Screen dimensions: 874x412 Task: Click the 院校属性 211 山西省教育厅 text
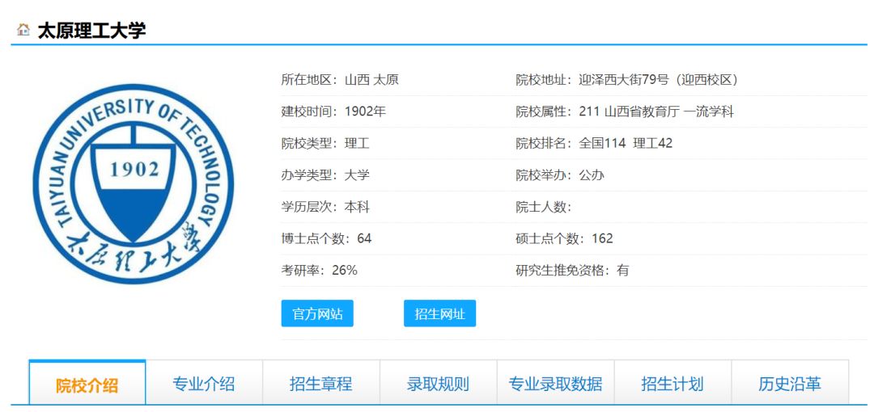point(625,112)
